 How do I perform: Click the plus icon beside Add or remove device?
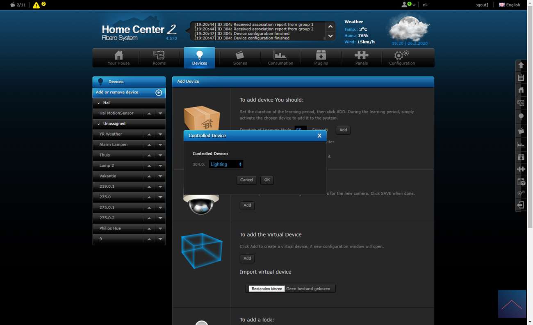coord(159,93)
